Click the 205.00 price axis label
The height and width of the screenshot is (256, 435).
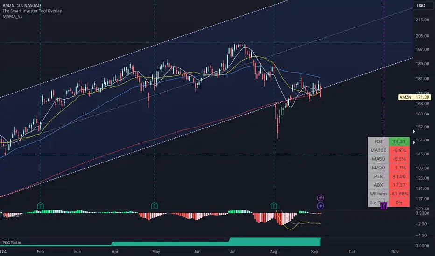coord(422,36)
